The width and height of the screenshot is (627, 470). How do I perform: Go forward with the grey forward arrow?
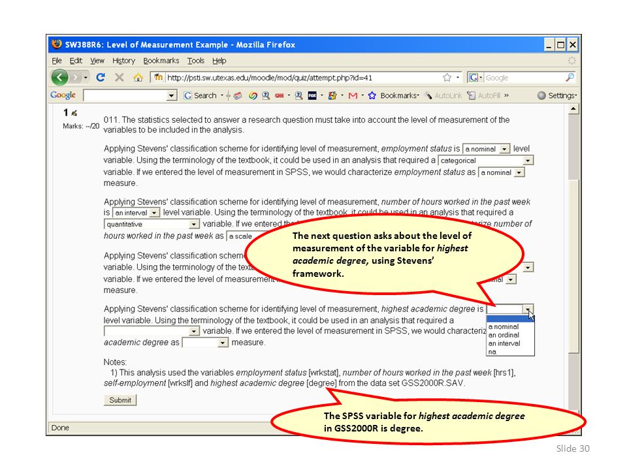point(75,77)
